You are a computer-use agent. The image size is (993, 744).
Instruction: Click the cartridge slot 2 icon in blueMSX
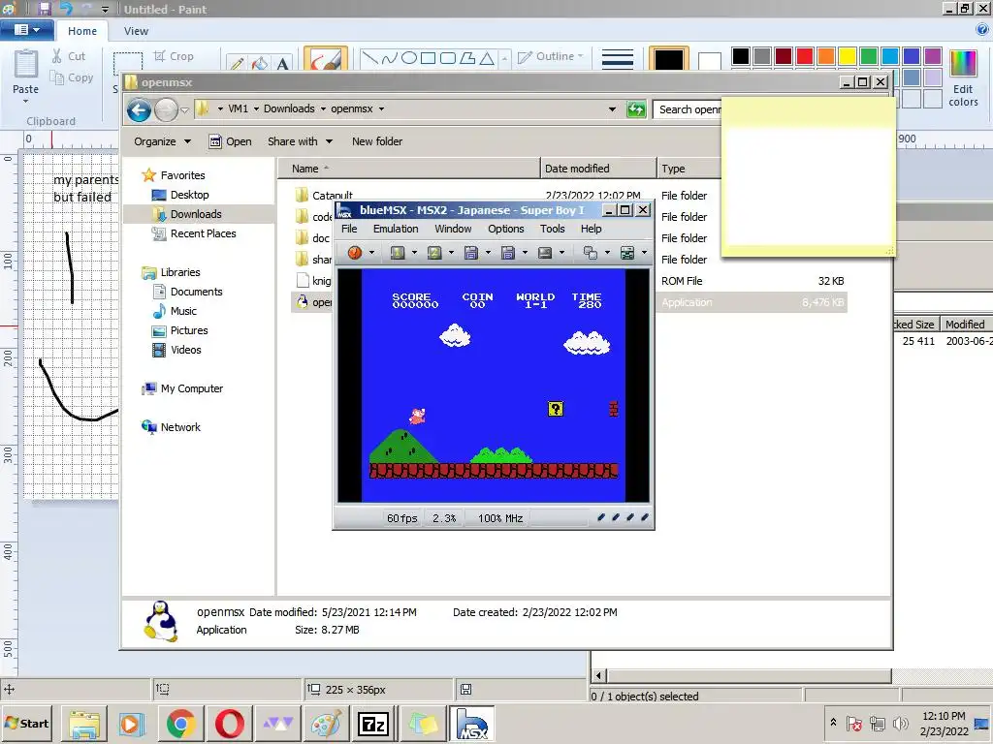[x=434, y=253]
